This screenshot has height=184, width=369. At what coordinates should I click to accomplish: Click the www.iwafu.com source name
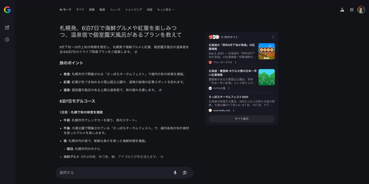point(222,110)
